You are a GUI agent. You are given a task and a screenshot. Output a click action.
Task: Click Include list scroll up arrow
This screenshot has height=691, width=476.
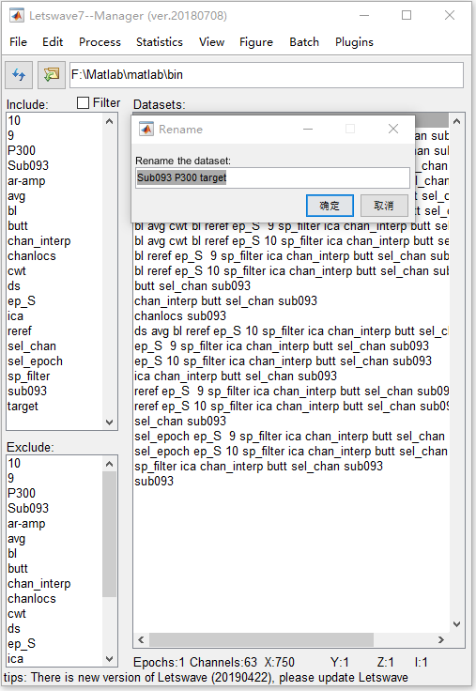coord(110,121)
